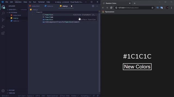The height and width of the screenshot is (97, 174).
Task: Open a new Chrome tab
Action: (x=135, y=3)
